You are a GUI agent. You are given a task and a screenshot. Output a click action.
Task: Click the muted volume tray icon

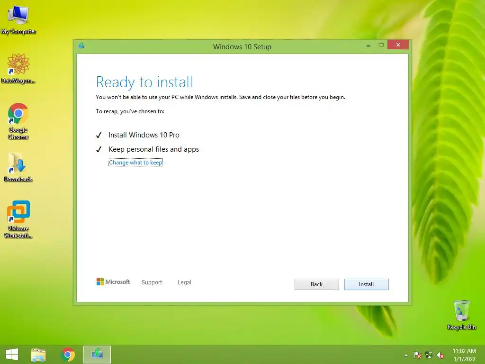(440, 355)
